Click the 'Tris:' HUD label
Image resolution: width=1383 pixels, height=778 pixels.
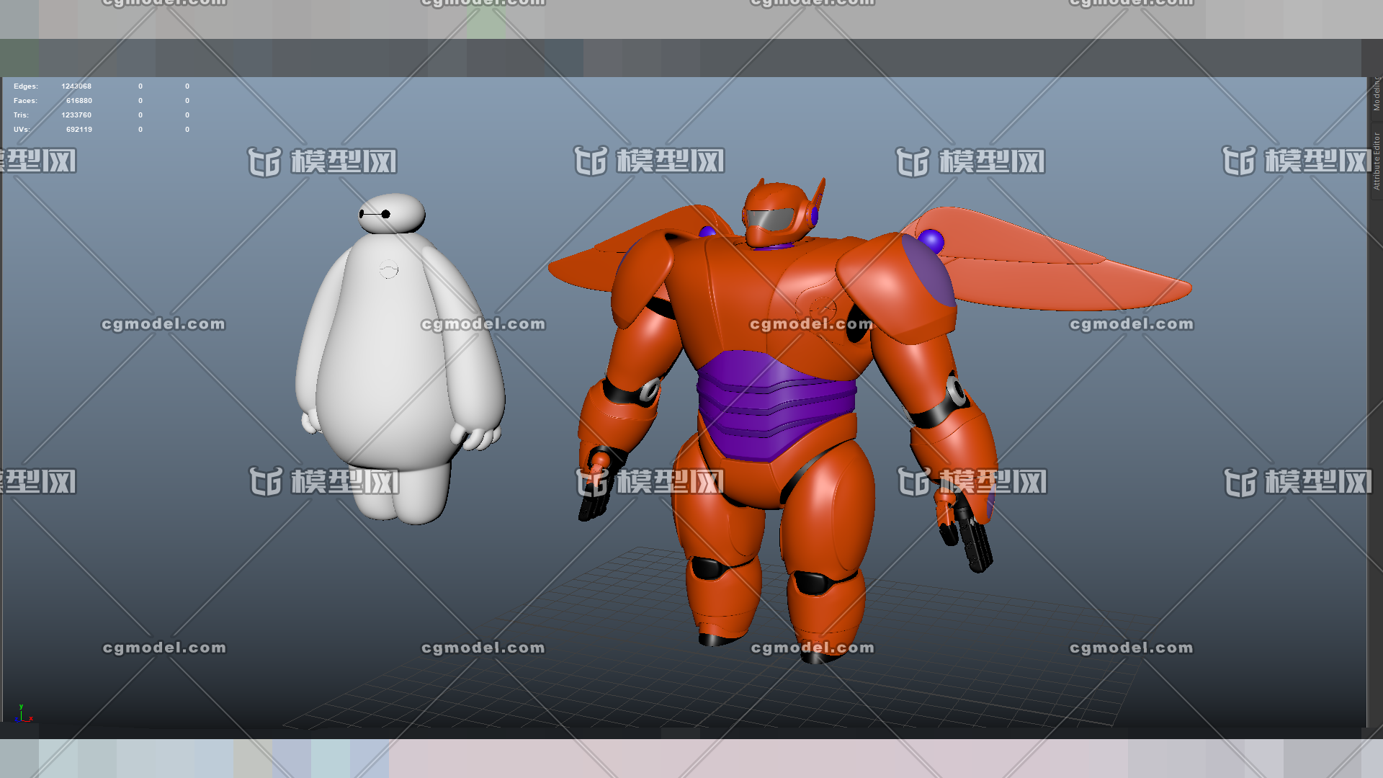(x=21, y=115)
